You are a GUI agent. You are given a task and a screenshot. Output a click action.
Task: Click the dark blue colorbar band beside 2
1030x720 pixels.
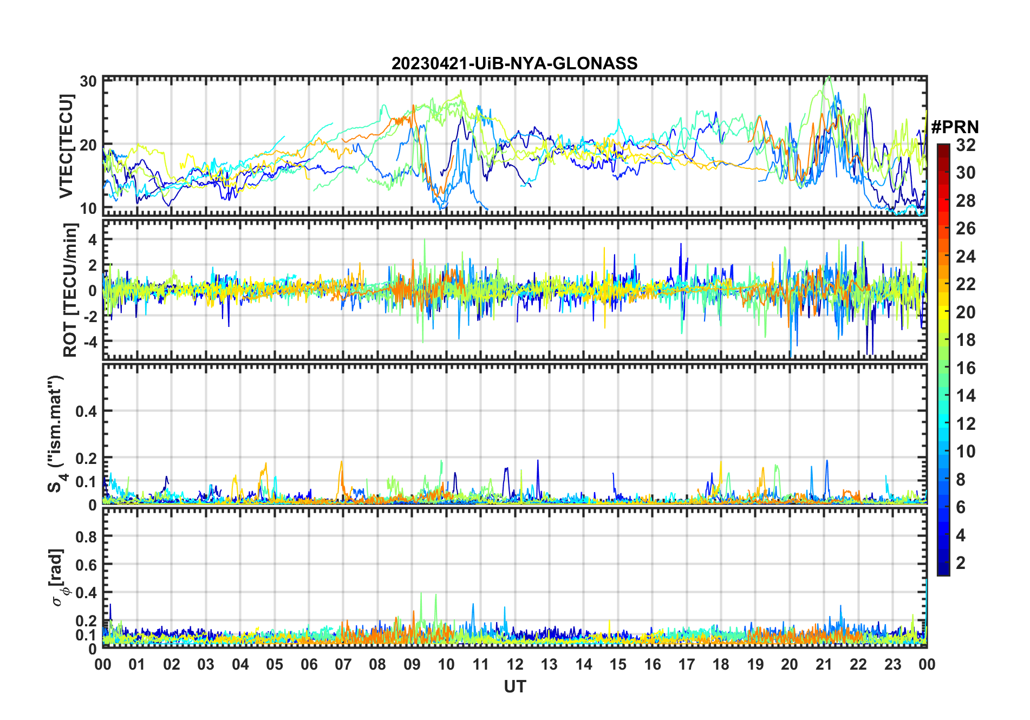coord(943,563)
